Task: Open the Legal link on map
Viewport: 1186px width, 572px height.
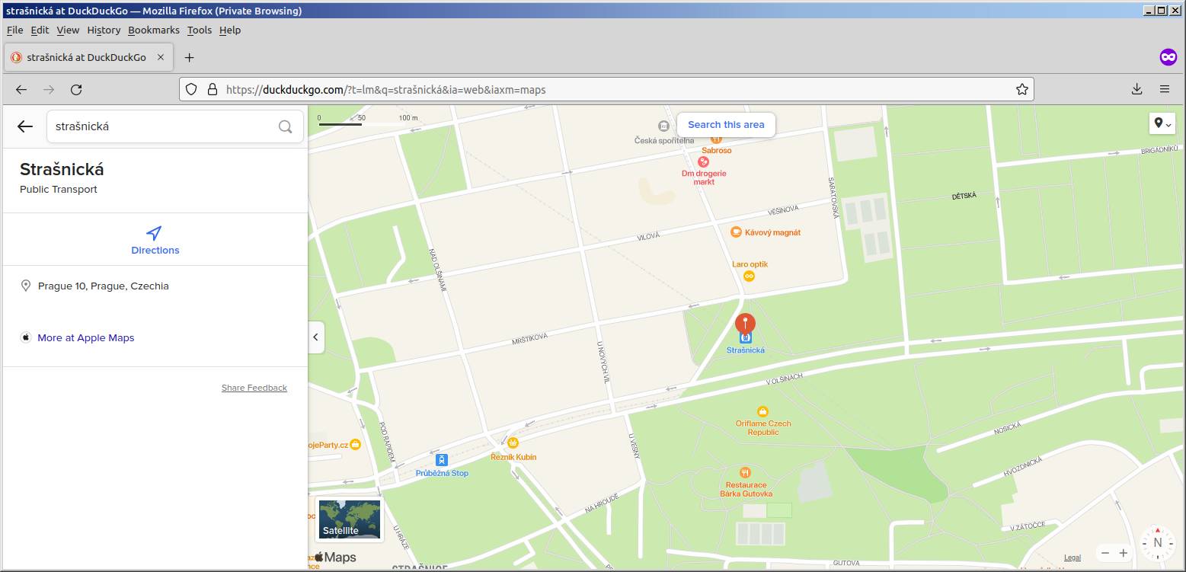Action: point(1072,558)
